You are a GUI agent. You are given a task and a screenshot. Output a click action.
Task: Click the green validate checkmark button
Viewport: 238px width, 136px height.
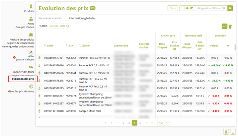coord(224,27)
